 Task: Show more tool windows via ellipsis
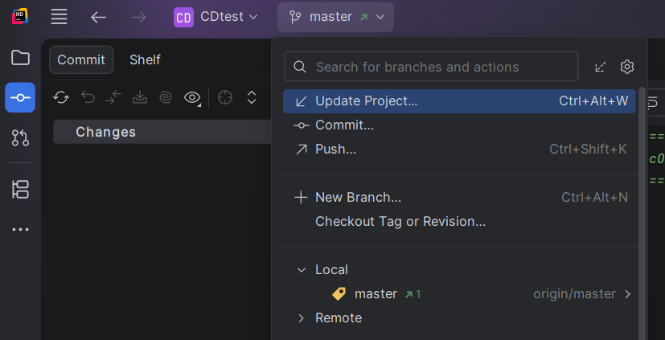[x=20, y=229]
